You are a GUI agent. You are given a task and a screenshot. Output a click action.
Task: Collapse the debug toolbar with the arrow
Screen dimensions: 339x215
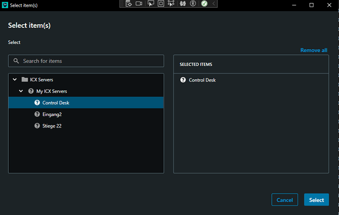point(213,4)
